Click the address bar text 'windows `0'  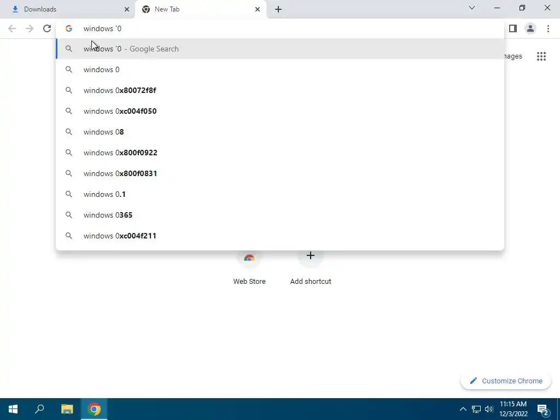tap(102, 28)
